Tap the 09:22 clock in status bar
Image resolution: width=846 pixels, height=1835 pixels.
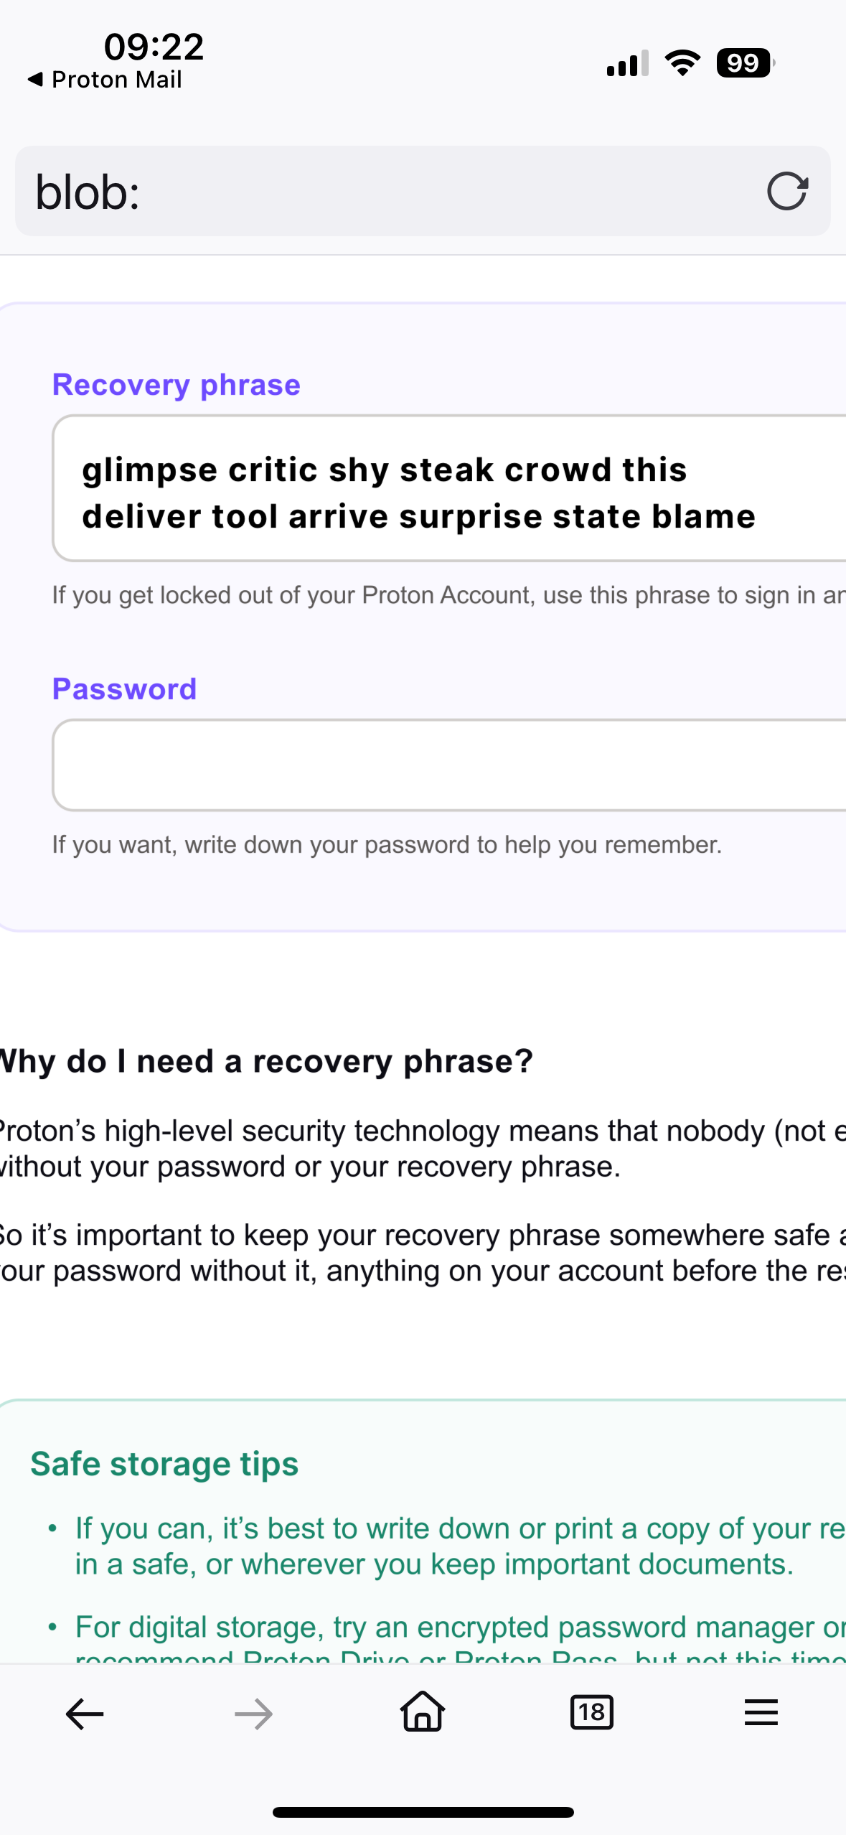(154, 46)
